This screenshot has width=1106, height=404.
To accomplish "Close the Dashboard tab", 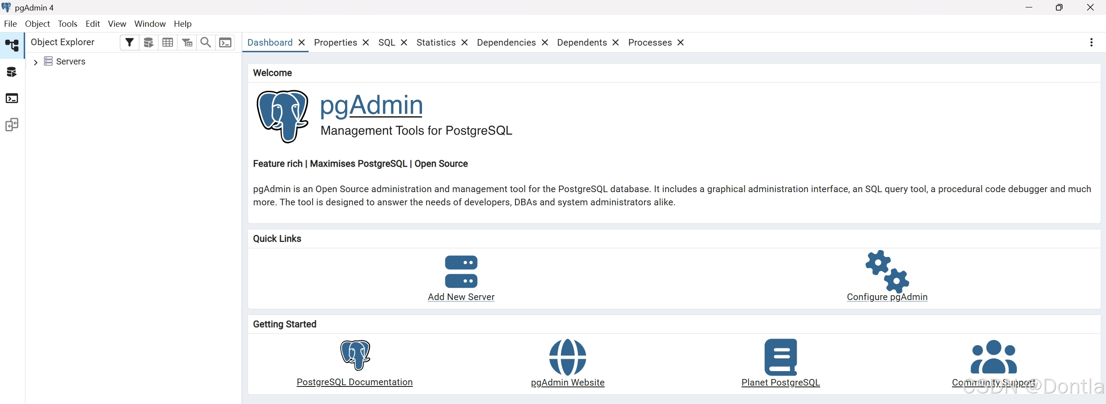I will [x=302, y=42].
